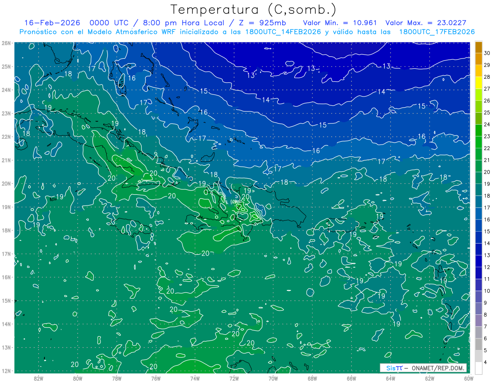Image resolution: width=498 pixels, height=384 pixels.
Task: Click the color scale value "21"
Action: (x=487, y=160)
